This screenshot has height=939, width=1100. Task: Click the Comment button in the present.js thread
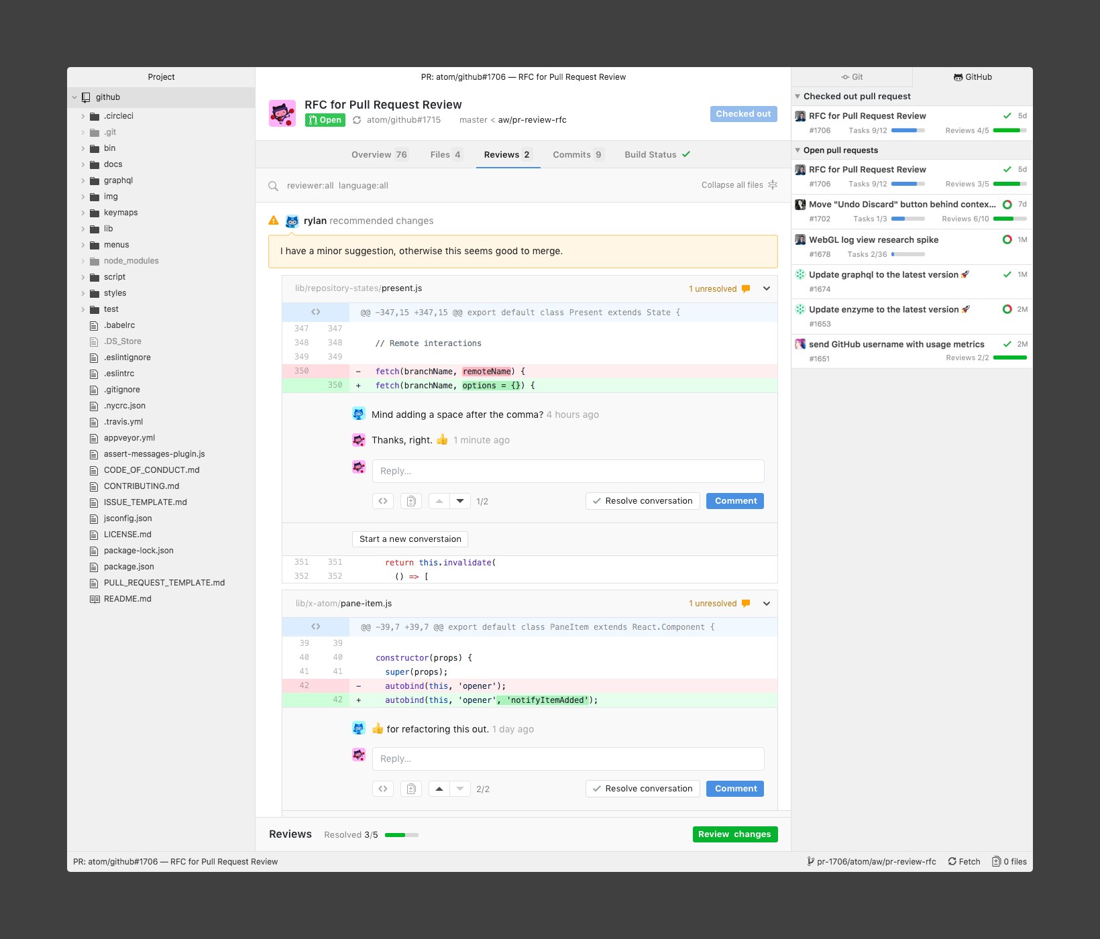pyautogui.click(x=735, y=501)
